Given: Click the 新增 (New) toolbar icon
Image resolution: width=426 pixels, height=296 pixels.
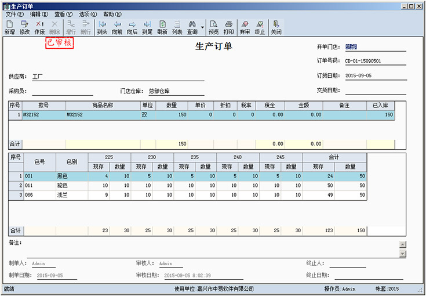Looking at the screenshot, I should 9,27.
